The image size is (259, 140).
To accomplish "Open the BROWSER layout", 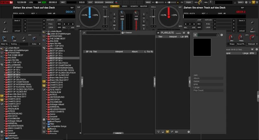I will pyautogui.click(x=99, y=2).
